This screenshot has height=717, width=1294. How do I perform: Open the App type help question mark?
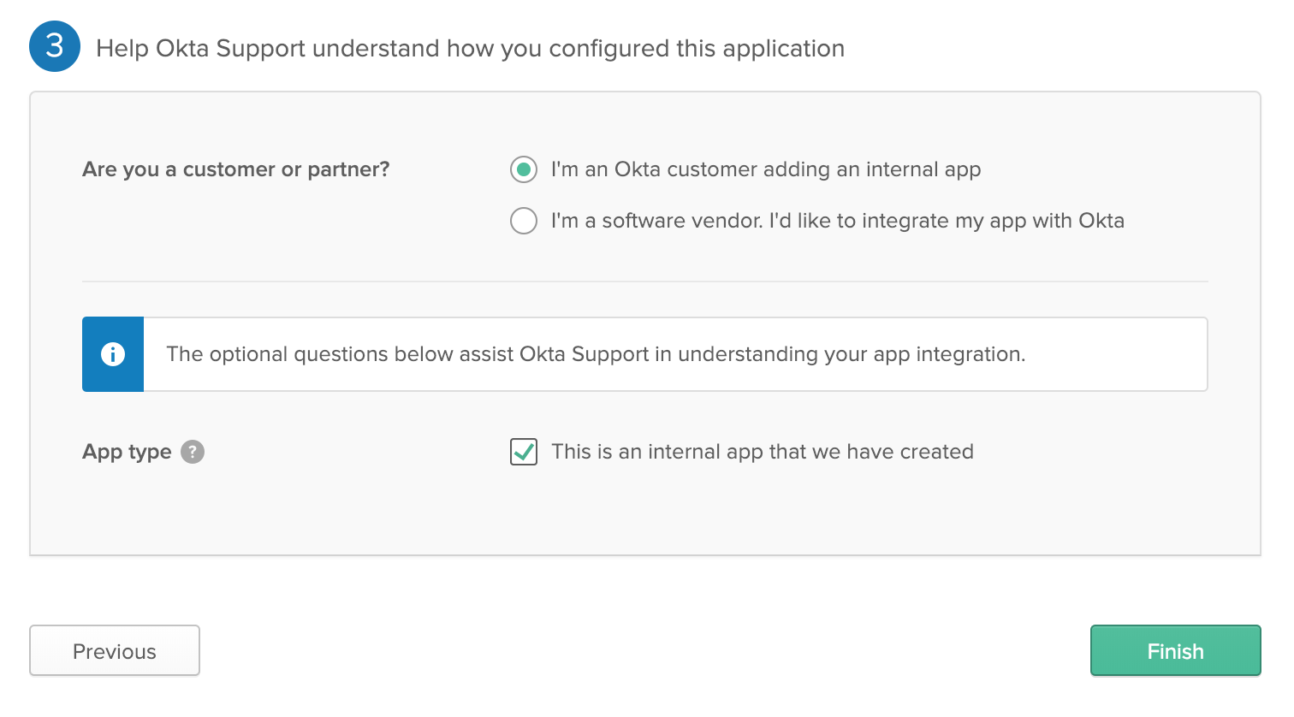[193, 452]
